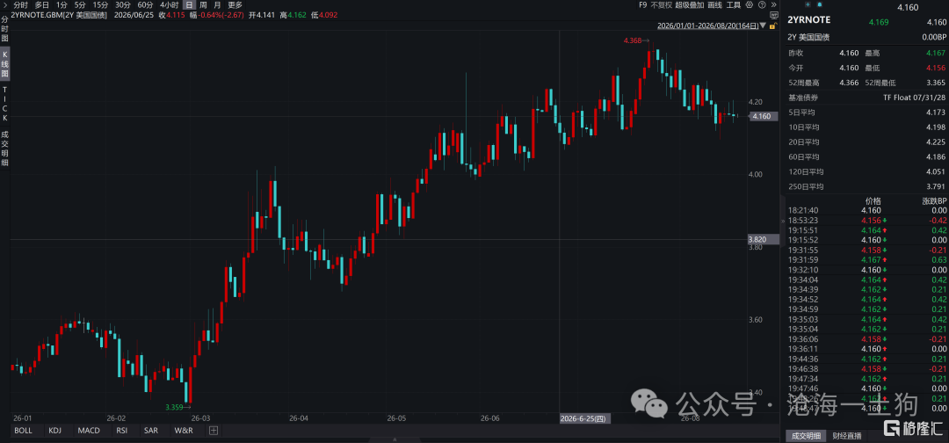This screenshot has width=949, height=443.
Task: Click the 2026/01/01-2026/08/20 date range link
Action: click(x=708, y=26)
